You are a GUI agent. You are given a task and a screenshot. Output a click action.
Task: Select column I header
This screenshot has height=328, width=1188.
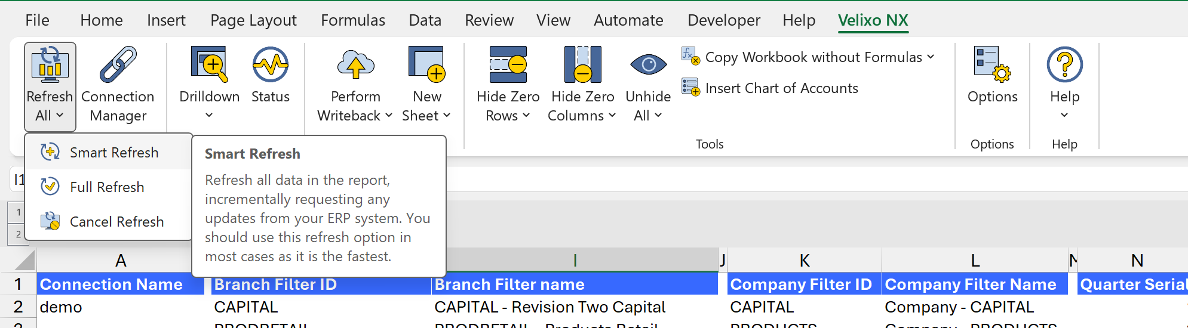[575, 260]
